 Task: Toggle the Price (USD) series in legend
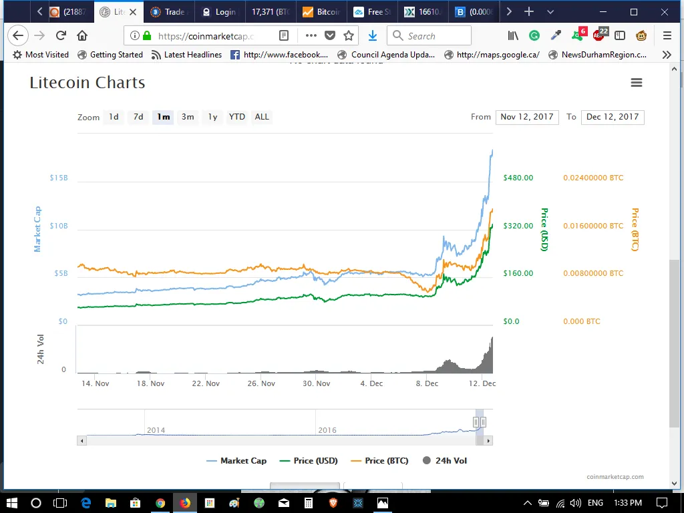click(x=309, y=461)
